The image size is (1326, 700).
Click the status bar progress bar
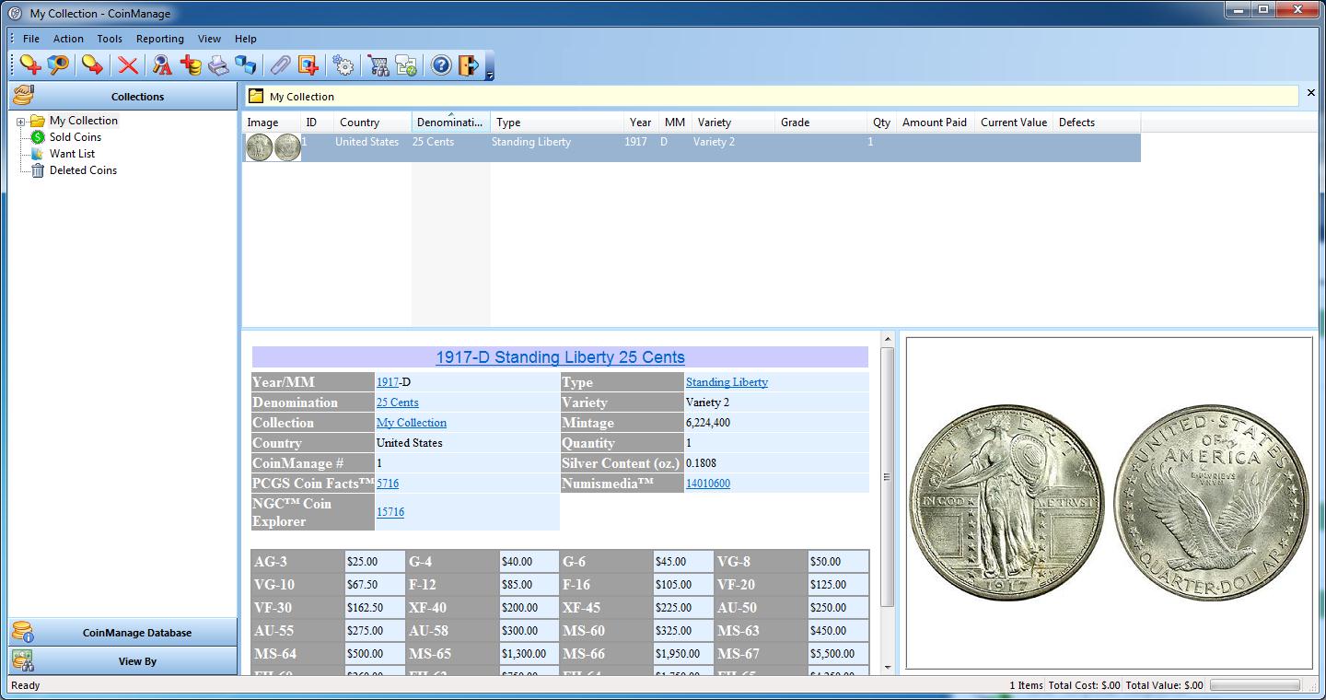[x=1254, y=685]
